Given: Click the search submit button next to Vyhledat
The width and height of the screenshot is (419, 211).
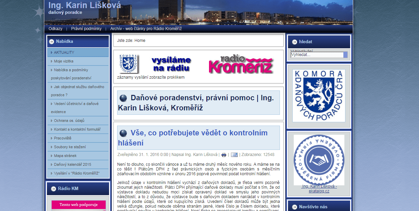Looking at the screenshot, I should (x=345, y=55).
